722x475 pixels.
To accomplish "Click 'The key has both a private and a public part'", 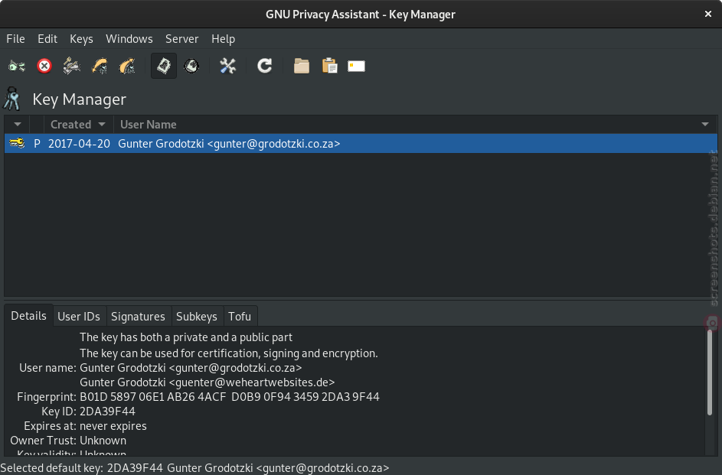I will coord(186,337).
